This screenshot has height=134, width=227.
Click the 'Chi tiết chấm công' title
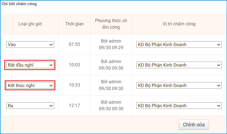click(19, 4)
